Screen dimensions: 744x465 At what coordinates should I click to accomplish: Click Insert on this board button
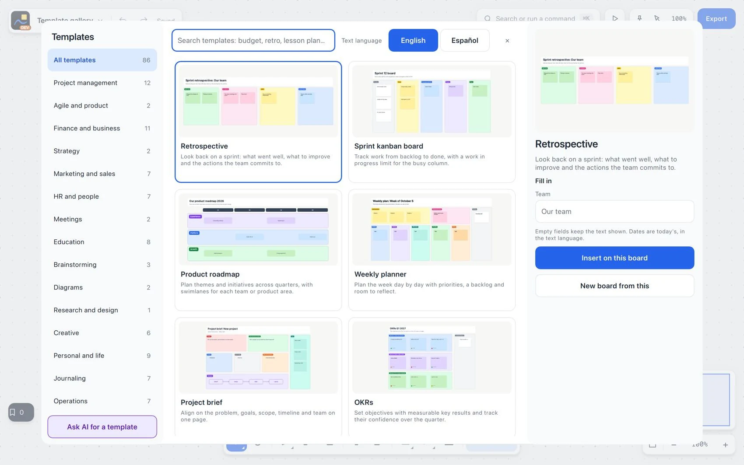point(614,258)
